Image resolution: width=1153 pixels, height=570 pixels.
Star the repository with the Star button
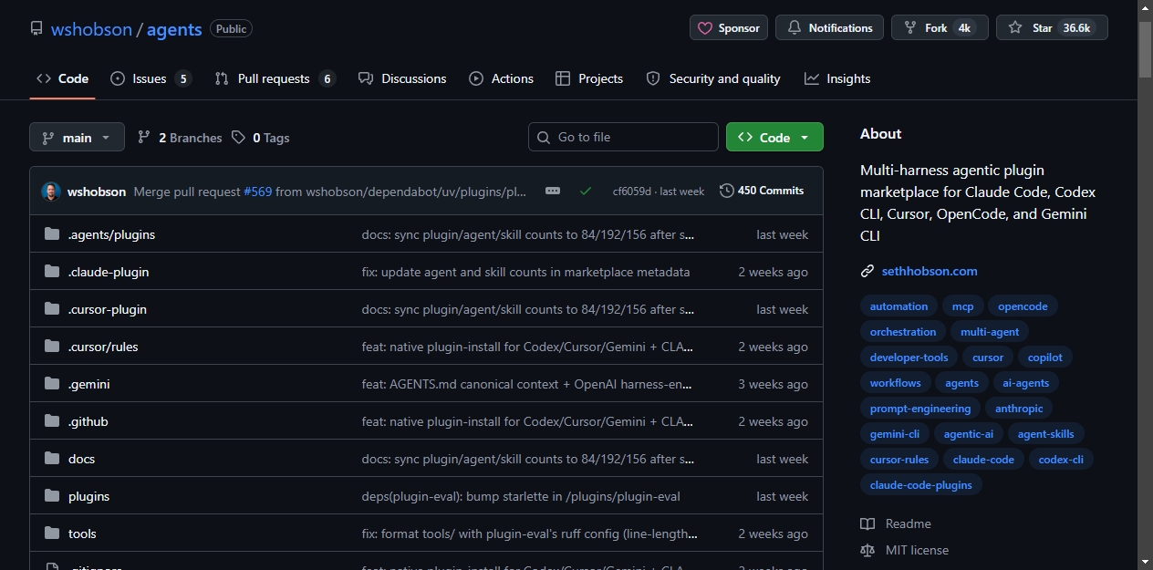tap(1052, 28)
